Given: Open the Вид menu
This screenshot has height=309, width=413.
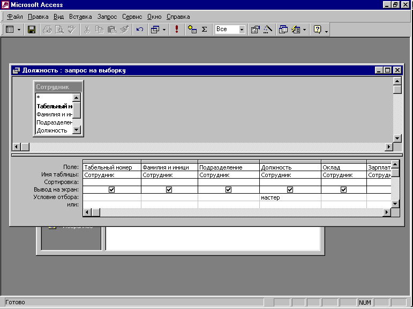Looking at the screenshot, I should (x=58, y=17).
